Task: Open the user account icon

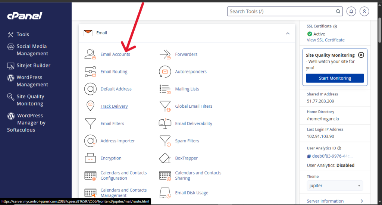Action: 364,12
